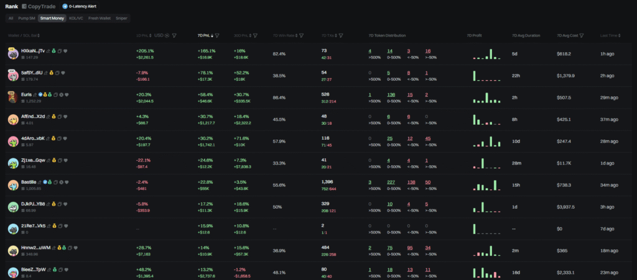637x280 pixels.
Task: Click the Bastille wallet avatar
Action: pyautogui.click(x=12, y=185)
